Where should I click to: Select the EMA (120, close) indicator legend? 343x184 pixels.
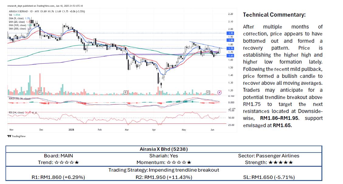coord(20,25)
